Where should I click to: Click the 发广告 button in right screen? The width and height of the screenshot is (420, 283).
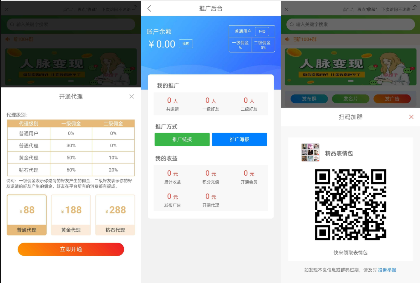[x=392, y=99]
